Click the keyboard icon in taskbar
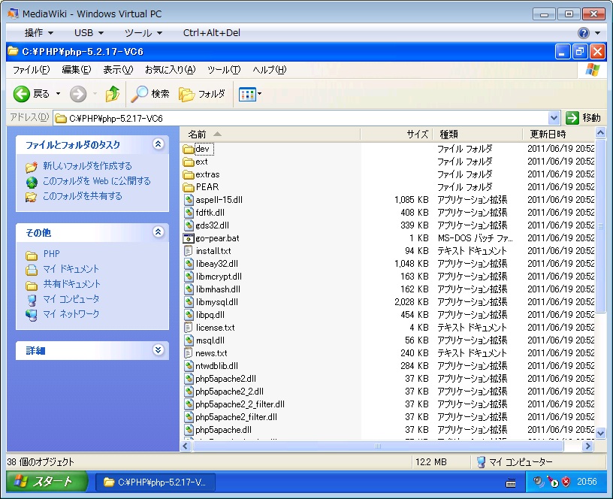Image resolution: width=613 pixels, height=499 pixels. pos(511,483)
